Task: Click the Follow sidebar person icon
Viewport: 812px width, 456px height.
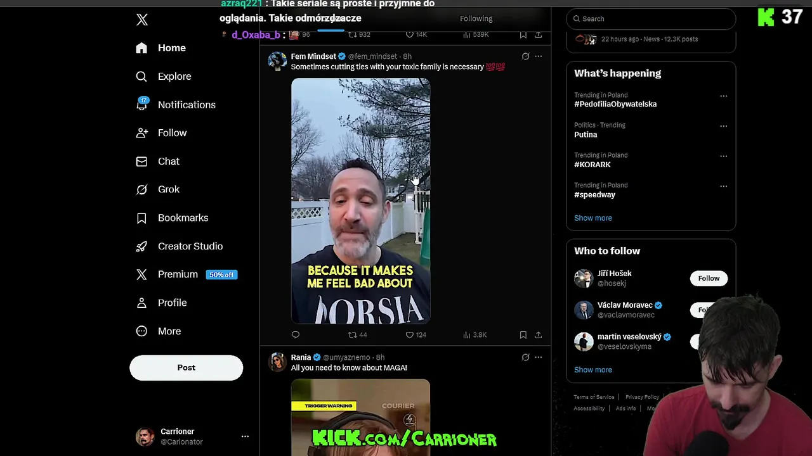Action: (141, 133)
